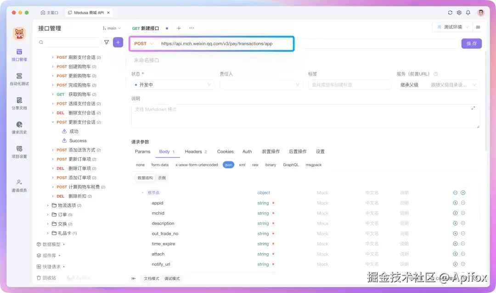496x293 pixels.
Task: Open the filter icon beside the search box
Action: click(107, 42)
